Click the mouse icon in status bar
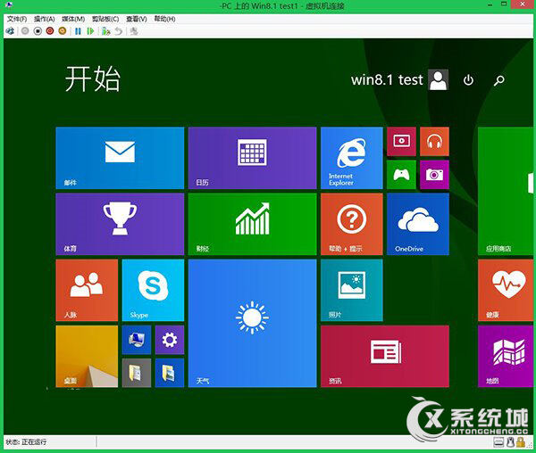The width and height of the screenshot is (536, 453). pyautogui.click(x=510, y=442)
